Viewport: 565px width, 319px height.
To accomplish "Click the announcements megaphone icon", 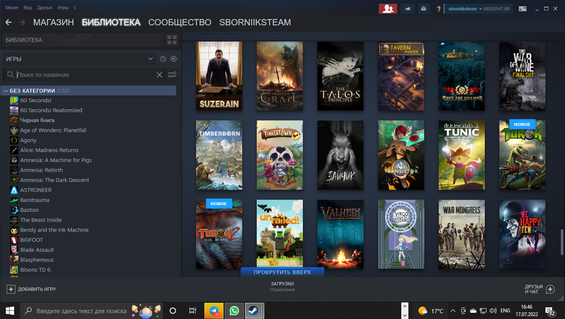I will point(408,9).
